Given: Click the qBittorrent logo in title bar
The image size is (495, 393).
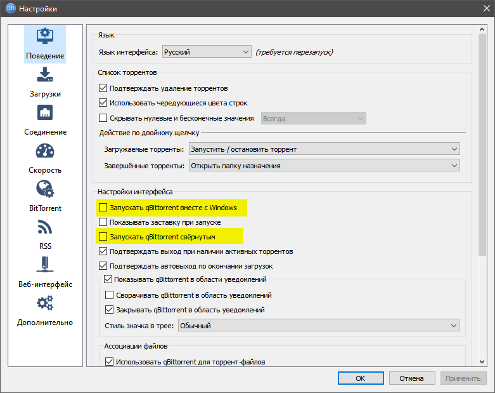Looking at the screenshot, I should pyautogui.click(x=10, y=8).
